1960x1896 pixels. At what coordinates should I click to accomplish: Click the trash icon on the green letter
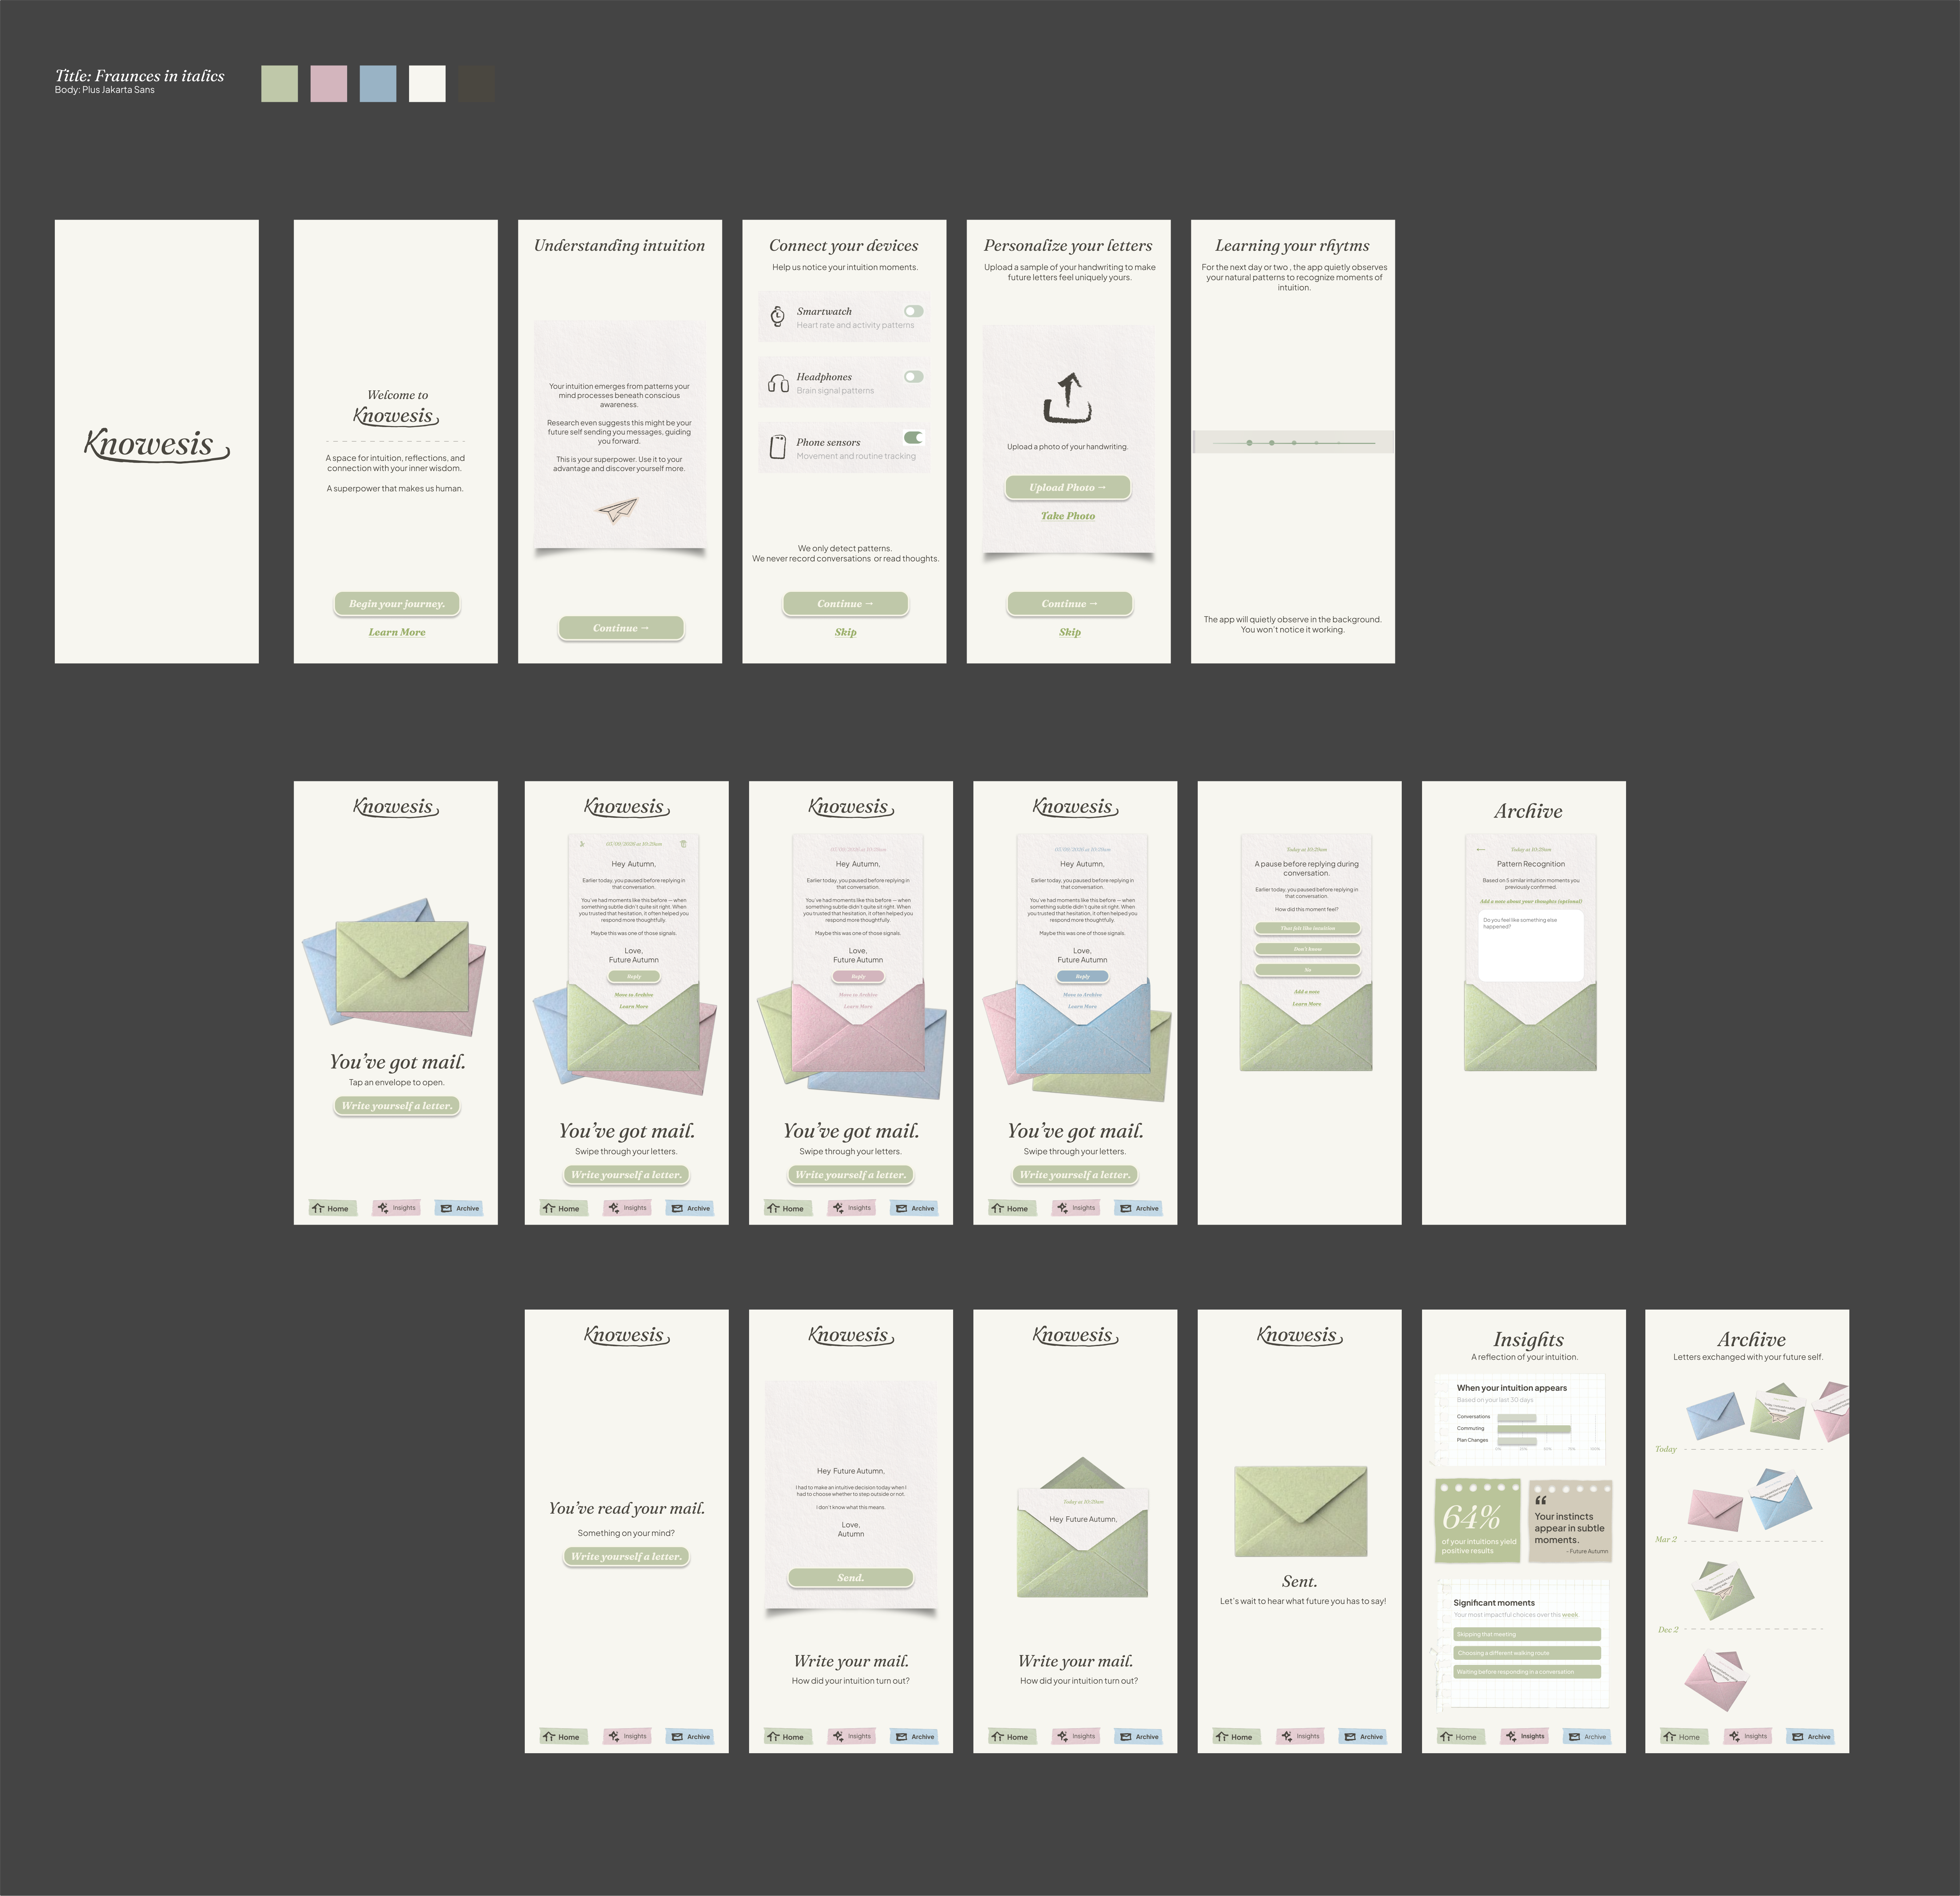[684, 844]
